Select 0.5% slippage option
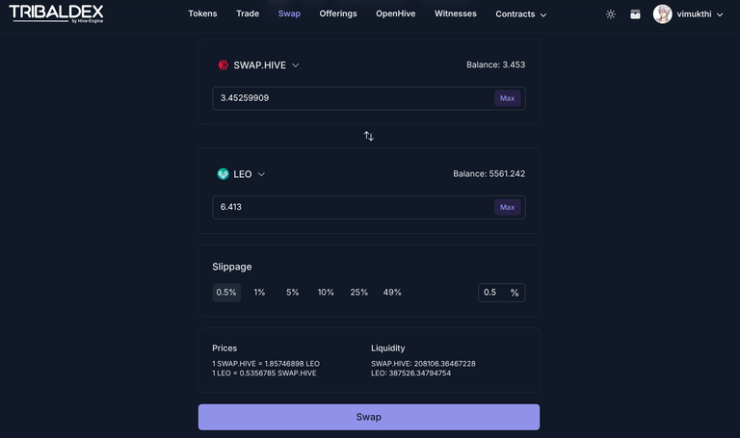The image size is (740, 438). [226, 293]
